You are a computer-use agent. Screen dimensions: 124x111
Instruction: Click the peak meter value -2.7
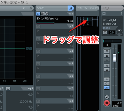(119, 103)
